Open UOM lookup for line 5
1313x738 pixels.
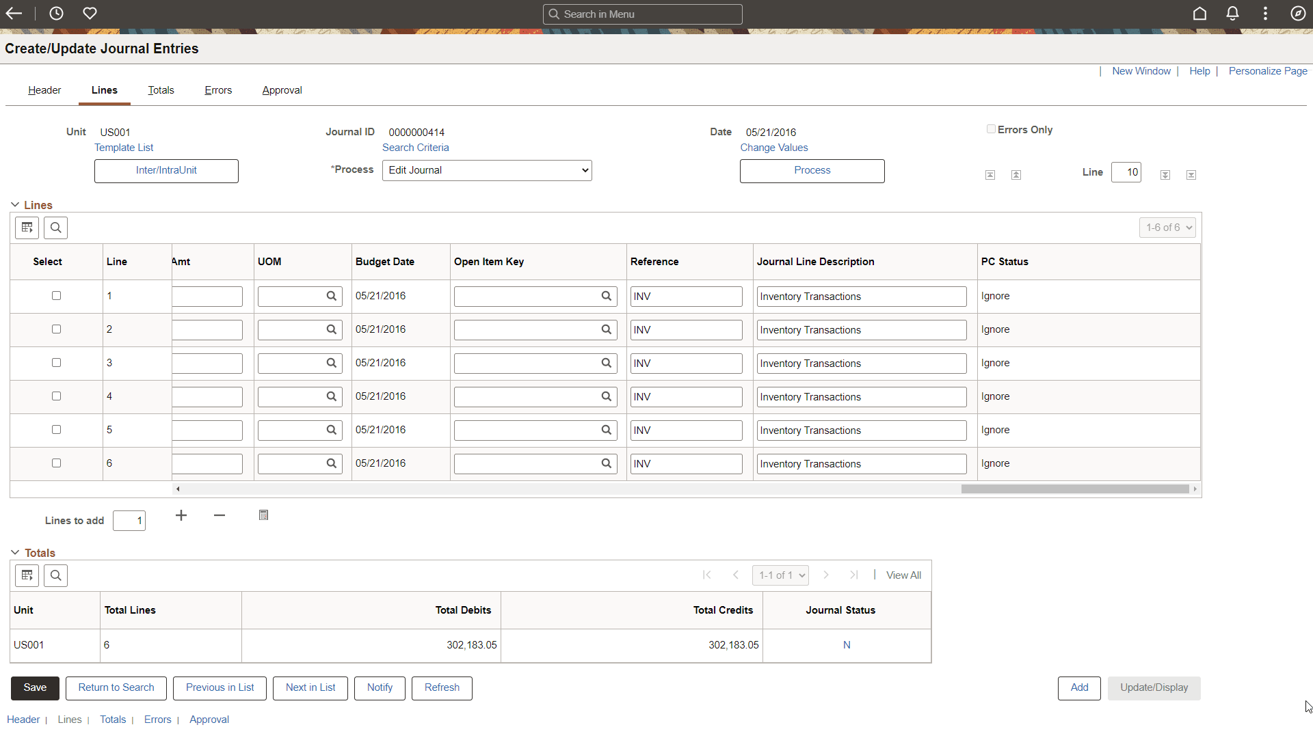[331, 430]
